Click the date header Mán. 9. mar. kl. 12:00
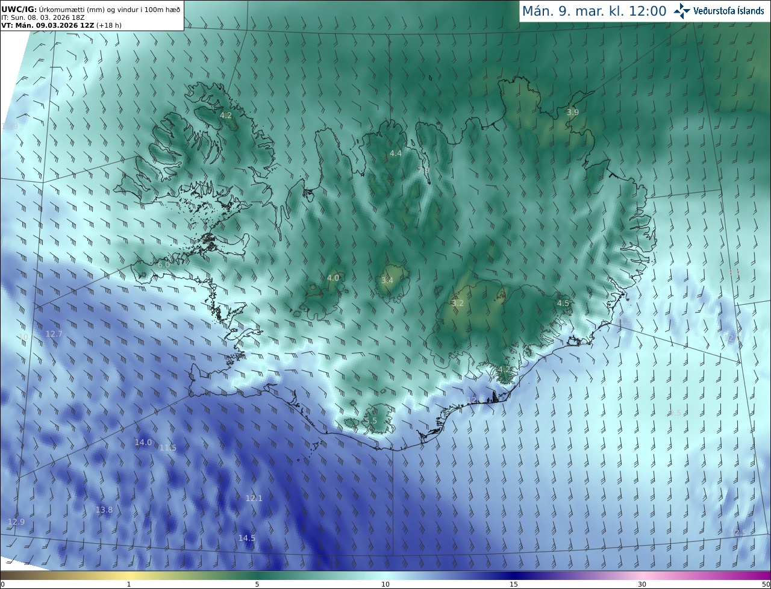771x589 pixels. tap(594, 11)
